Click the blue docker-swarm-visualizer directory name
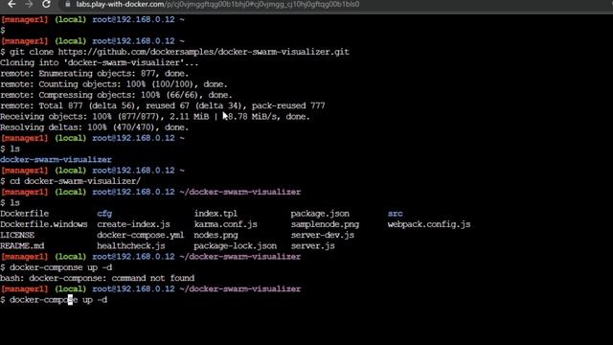This screenshot has width=613, height=345. [x=56, y=160]
